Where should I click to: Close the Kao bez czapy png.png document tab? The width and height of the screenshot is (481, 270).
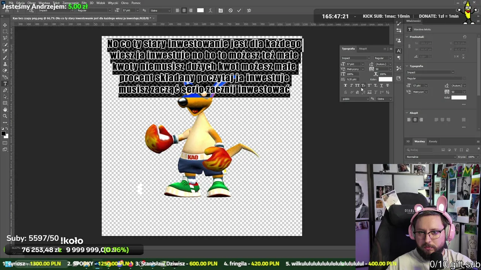(154, 18)
